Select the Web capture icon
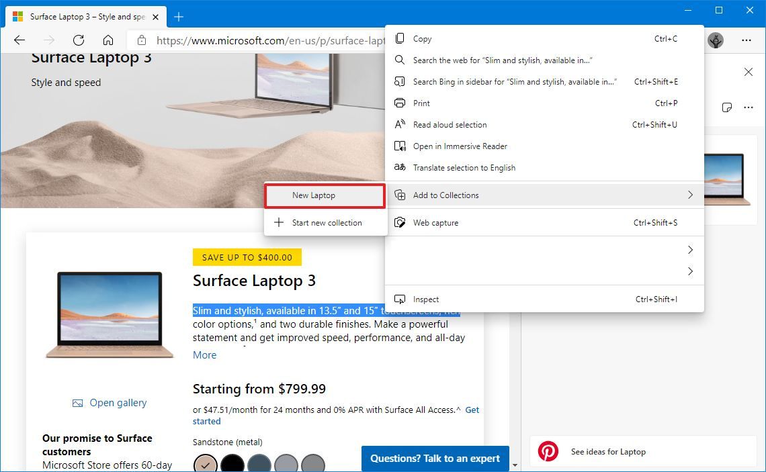Viewport: 766px width, 472px height. [400, 222]
